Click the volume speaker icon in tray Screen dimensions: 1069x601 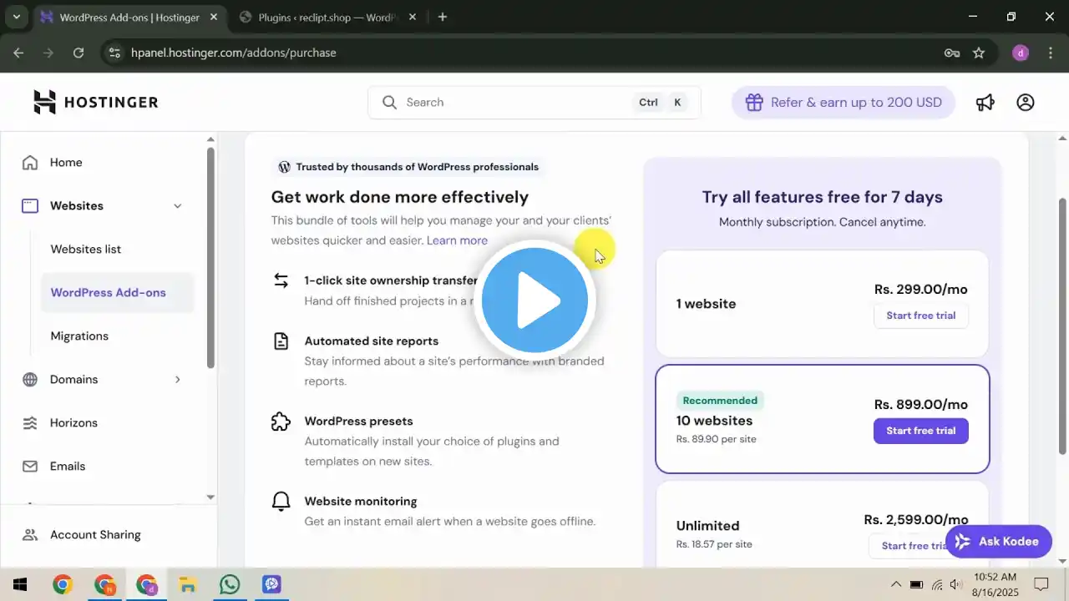(956, 584)
